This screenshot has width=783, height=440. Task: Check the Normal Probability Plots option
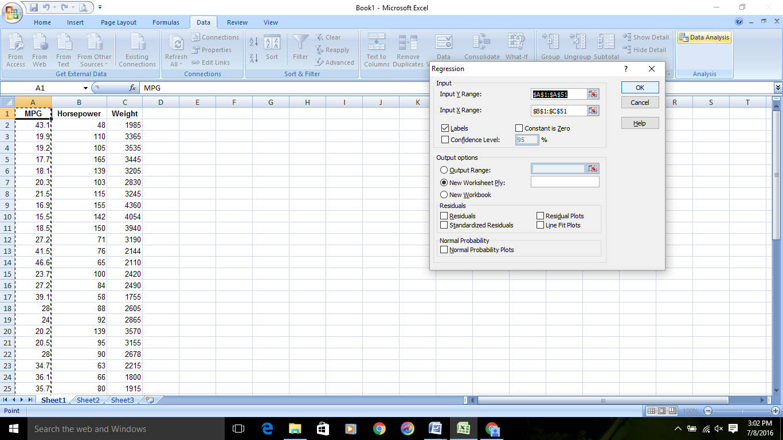pyautogui.click(x=444, y=250)
